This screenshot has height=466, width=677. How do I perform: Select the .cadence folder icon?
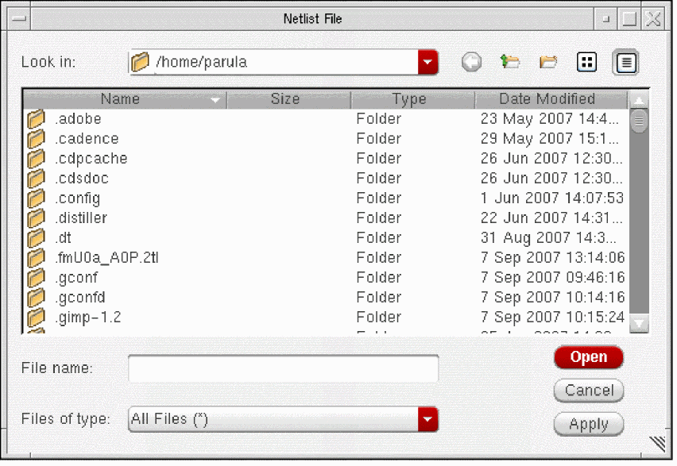pyautogui.click(x=37, y=138)
